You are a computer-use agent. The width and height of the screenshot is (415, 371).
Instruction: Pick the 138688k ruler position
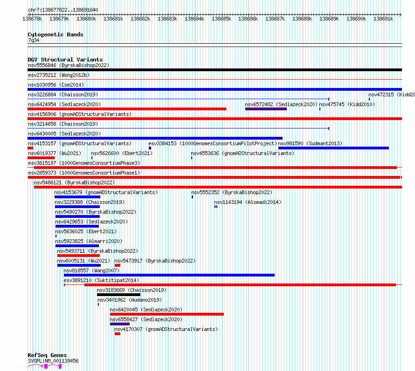click(302, 19)
